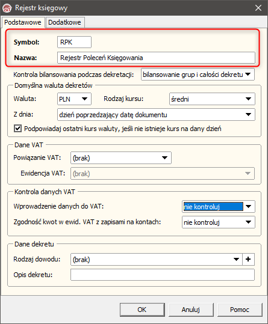Open help with the Pomoc button

(240, 310)
